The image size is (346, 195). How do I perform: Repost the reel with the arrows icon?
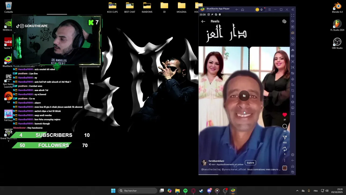point(285,149)
